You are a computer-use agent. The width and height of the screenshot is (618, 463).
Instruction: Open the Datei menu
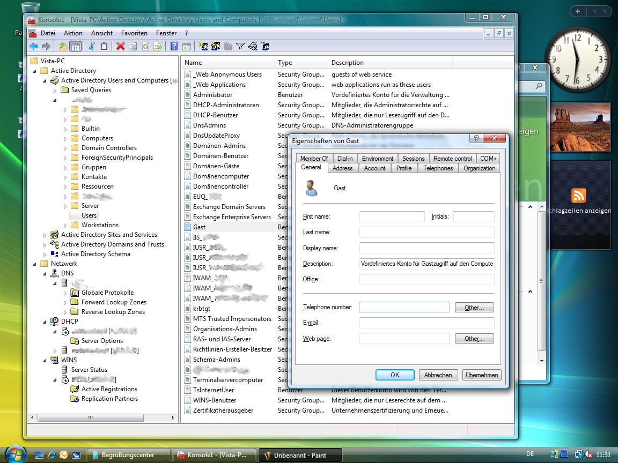coord(48,33)
